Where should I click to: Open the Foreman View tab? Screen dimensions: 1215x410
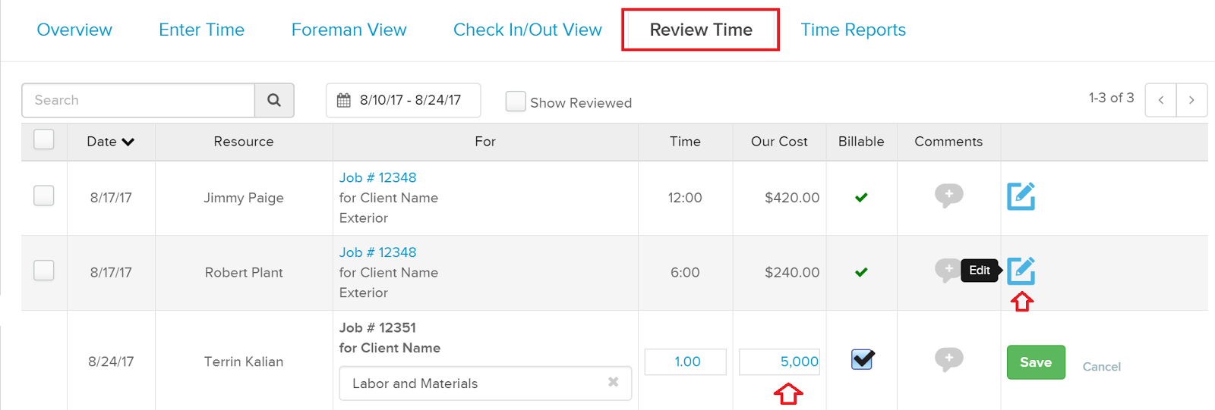coord(349,30)
